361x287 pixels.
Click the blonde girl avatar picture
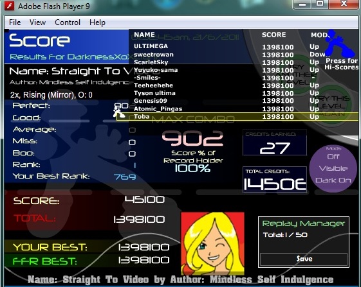click(213, 244)
